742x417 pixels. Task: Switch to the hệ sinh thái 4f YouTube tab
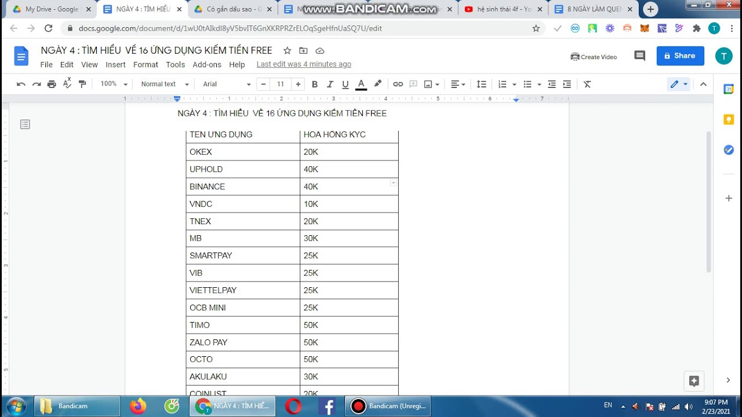coord(503,9)
